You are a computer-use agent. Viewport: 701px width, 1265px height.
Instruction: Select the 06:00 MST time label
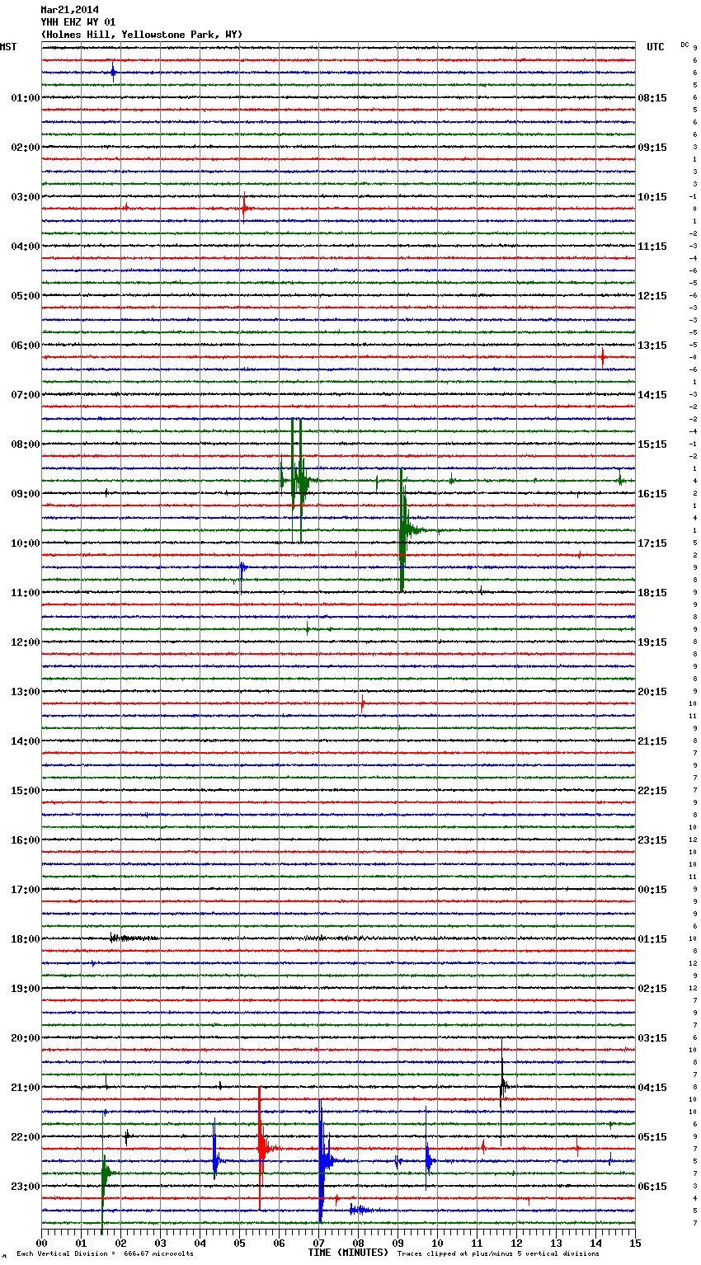(26, 346)
